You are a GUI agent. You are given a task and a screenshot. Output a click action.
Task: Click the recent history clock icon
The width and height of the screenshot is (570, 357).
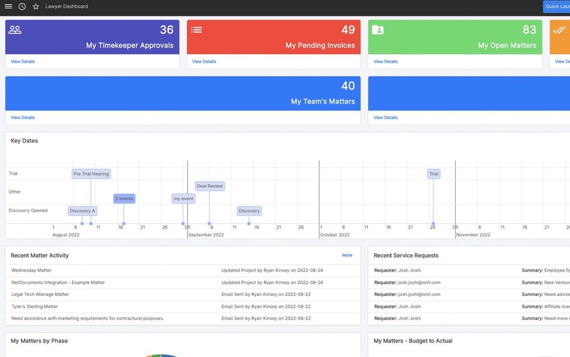click(x=22, y=7)
